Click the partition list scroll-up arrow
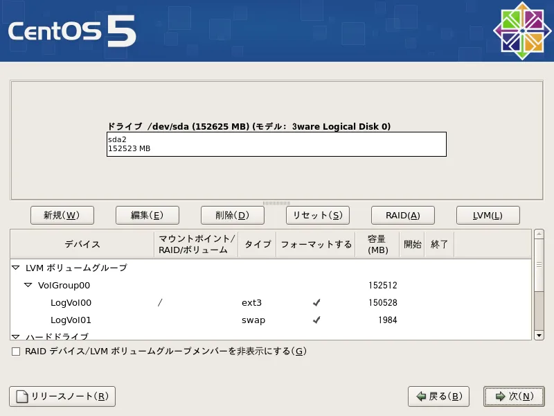 tap(539, 234)
